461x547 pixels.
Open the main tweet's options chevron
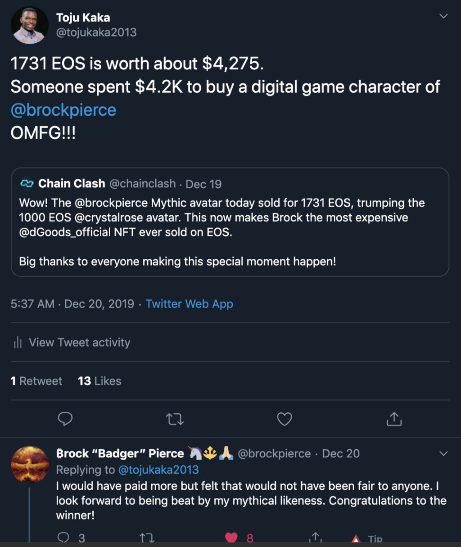pos(443,16)
